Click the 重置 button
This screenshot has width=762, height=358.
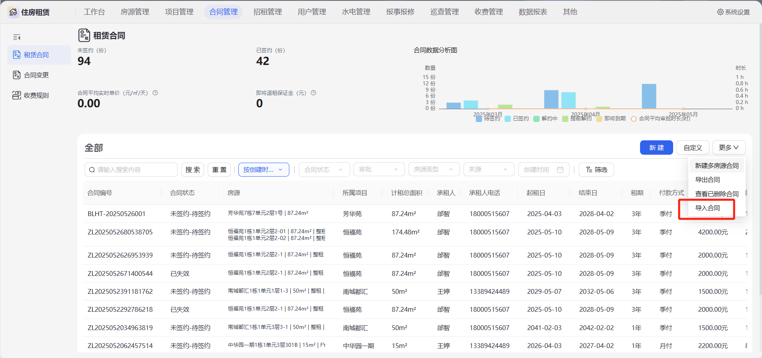tap(219, 169)
